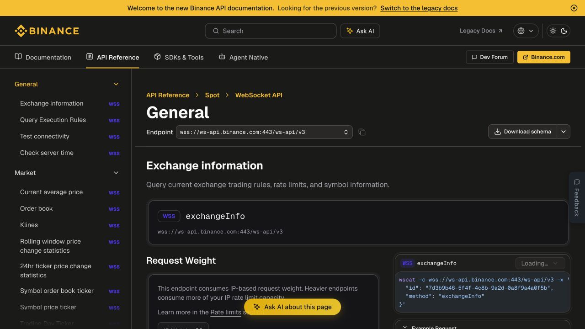
Task: Open the Feedback side tab
Action: [x=577, y=197]
